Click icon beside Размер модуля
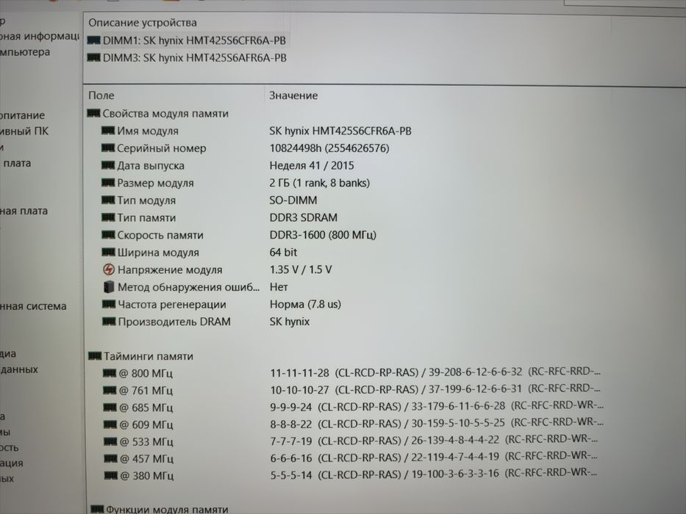 108,182
